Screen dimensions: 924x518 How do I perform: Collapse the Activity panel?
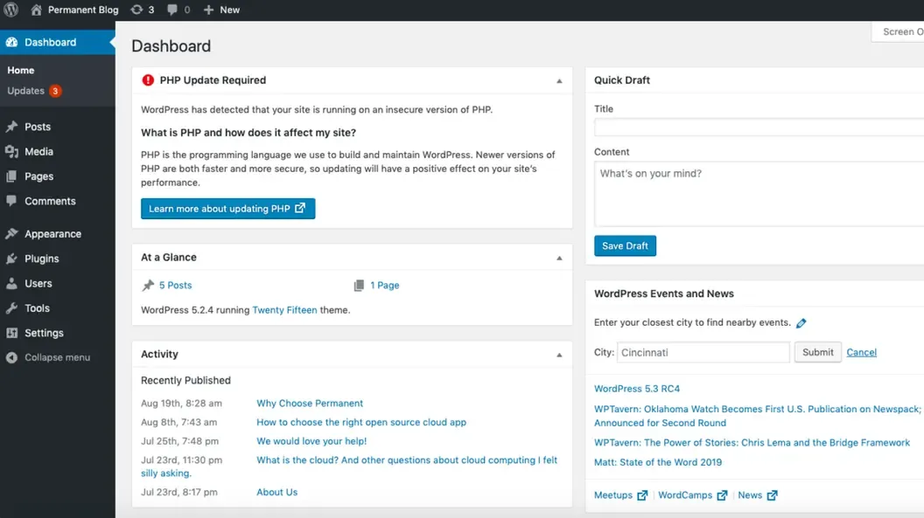559,356
